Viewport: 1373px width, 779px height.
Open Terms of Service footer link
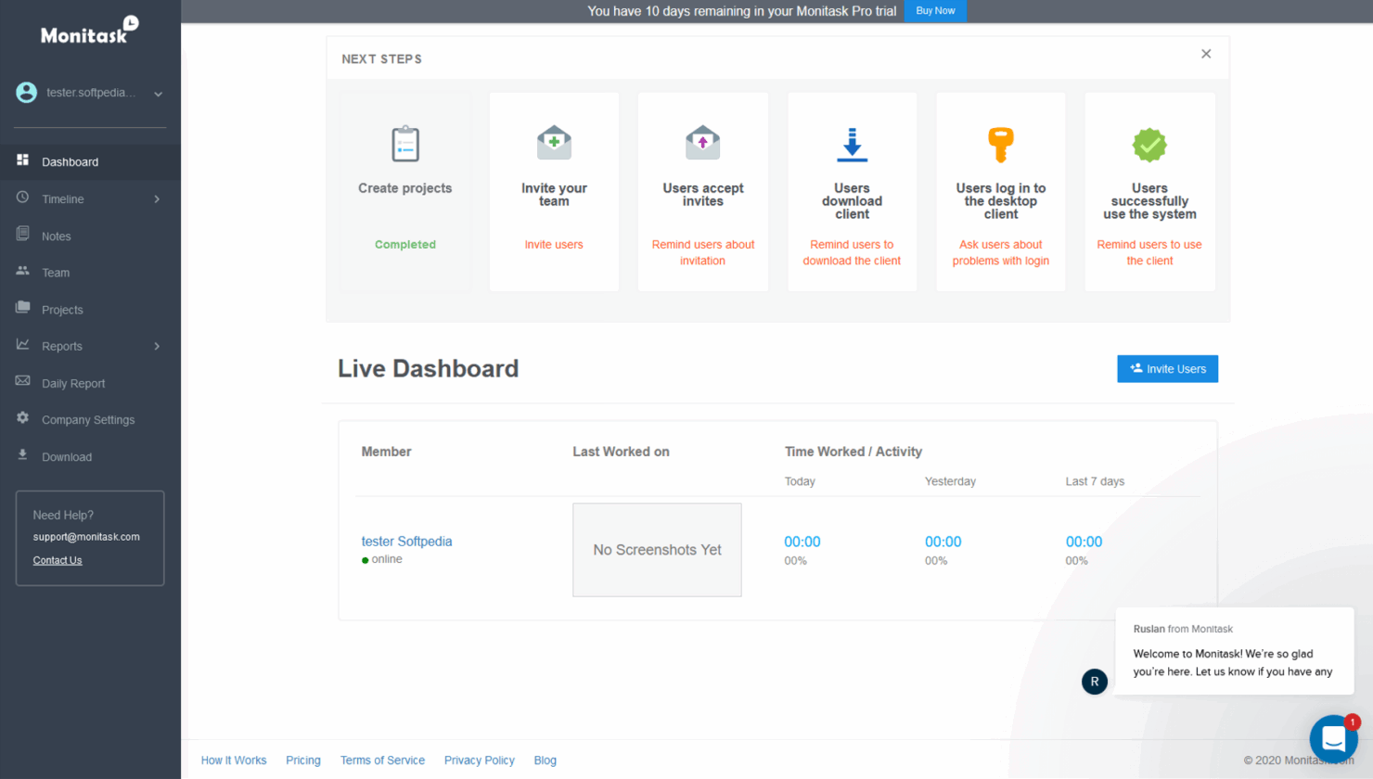tap(382, 760)
